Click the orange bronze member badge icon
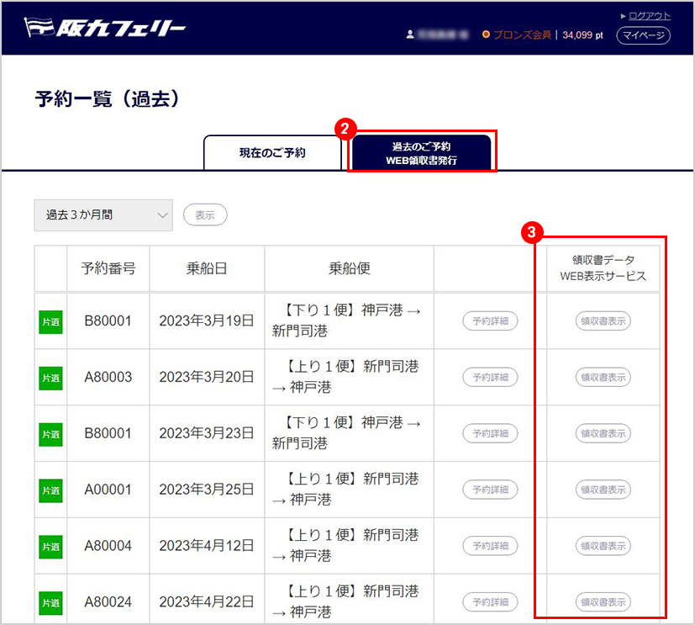 (486, 34)
